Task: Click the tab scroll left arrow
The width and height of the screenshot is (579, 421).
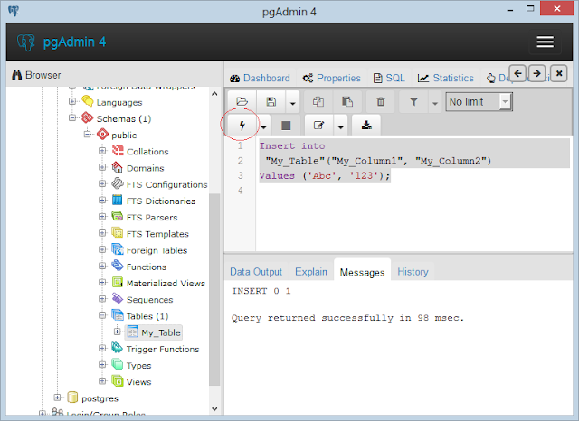Action: click(x=517, y=73)
